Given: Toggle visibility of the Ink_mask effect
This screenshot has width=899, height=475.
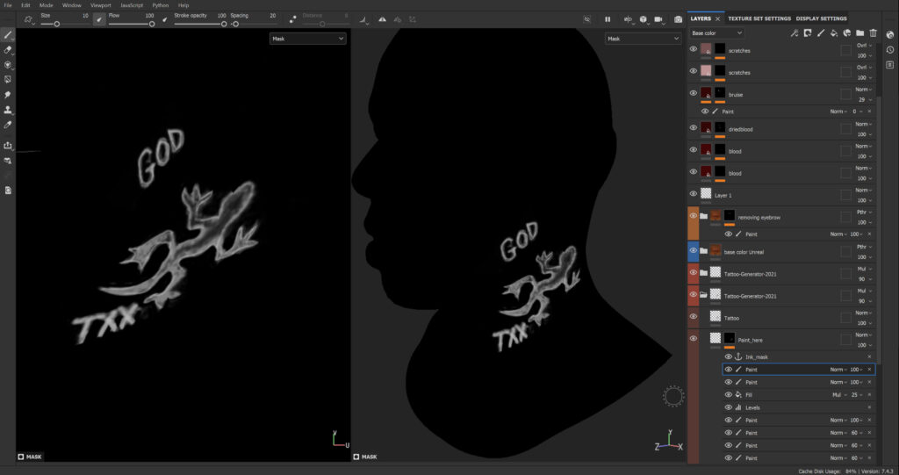Looking at the screenshot, I should pyautogui.click(x=728, y=356).
